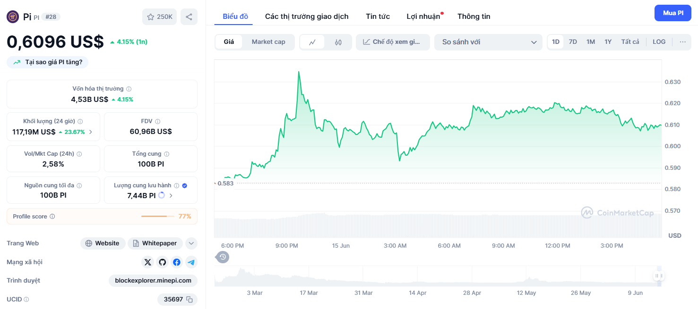Click the circulating supply progress ring
The height and width of the screenshot is (309, 698).
coord(162,195)
